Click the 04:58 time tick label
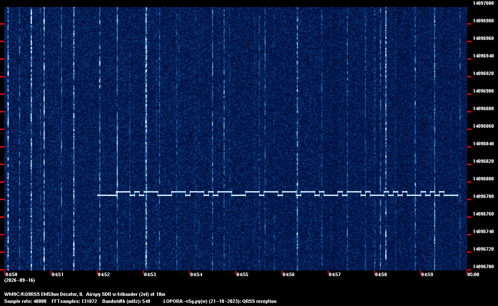Image resolution: width=498 pixels, height=306 pixels. [x=381, y=274]
